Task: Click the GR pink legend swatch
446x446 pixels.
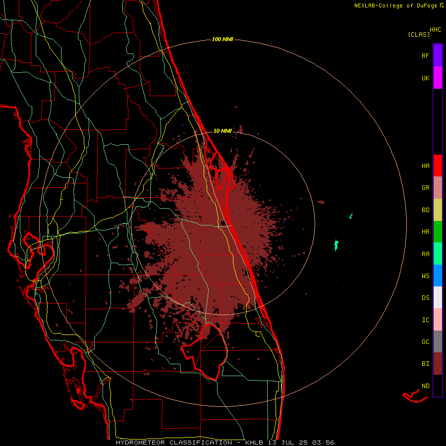Action: click(x=438, y=188)
